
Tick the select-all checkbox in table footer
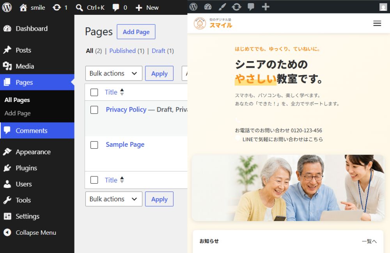pos(94,180)
